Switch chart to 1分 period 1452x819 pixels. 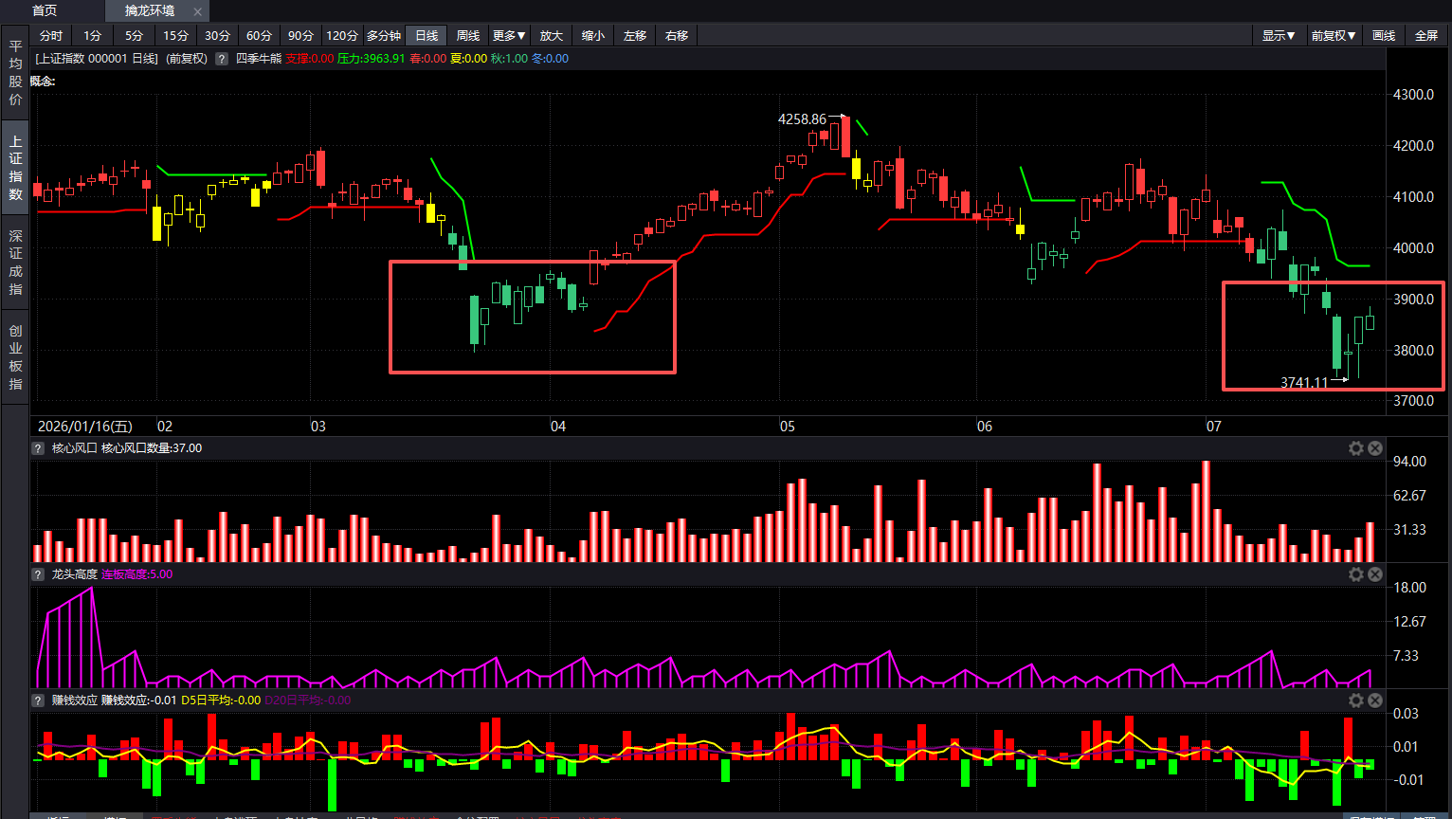[x=93, y=35]
